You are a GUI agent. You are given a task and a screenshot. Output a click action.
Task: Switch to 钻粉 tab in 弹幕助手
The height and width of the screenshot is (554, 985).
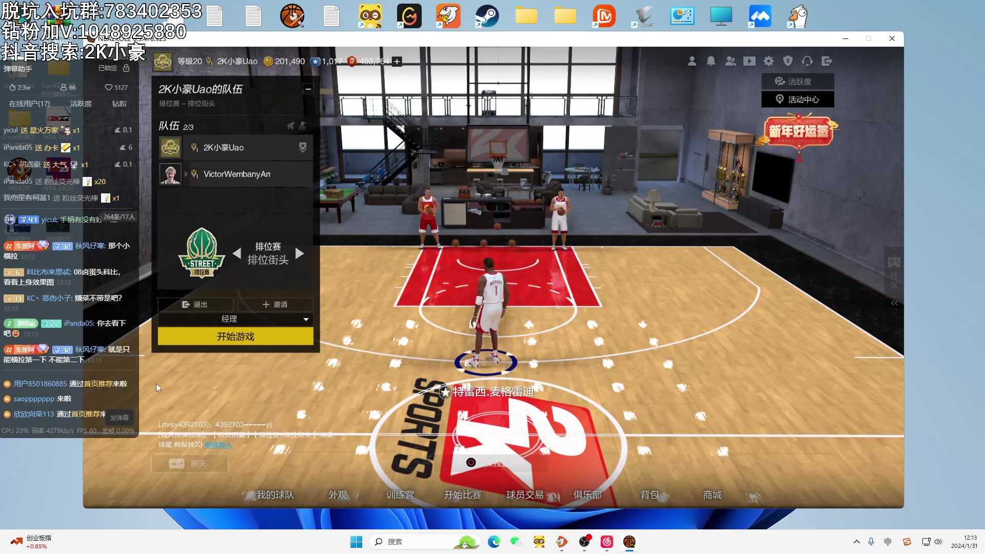tap(119, 104)
